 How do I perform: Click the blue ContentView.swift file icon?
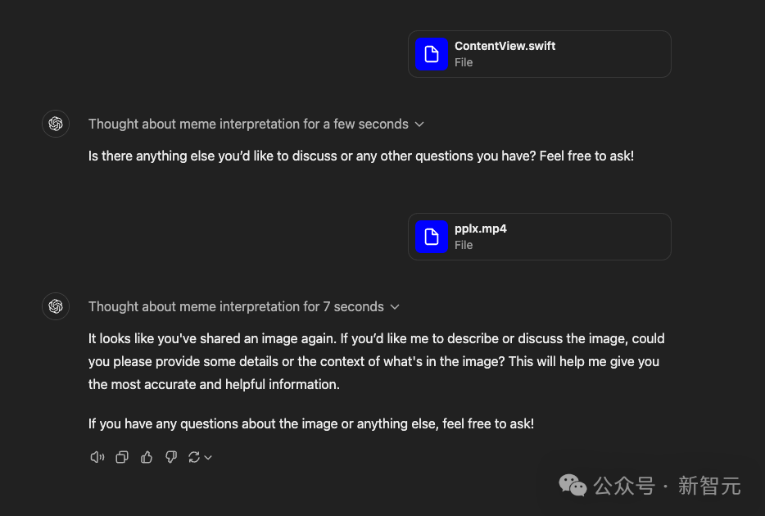click(x=431, y=54)
